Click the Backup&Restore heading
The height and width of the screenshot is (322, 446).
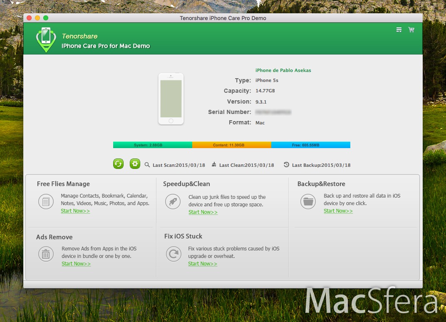[322, 184]
